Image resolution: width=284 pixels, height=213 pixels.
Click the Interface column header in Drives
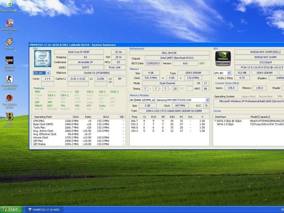230,117
